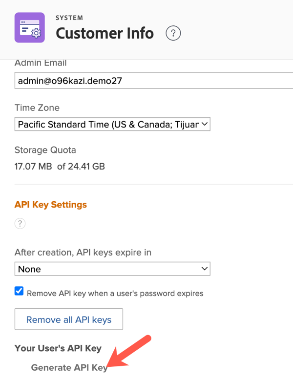This screenshot has height=381, width=293.
Task: Click the Customer Info page title
Action: pos(105,33)
